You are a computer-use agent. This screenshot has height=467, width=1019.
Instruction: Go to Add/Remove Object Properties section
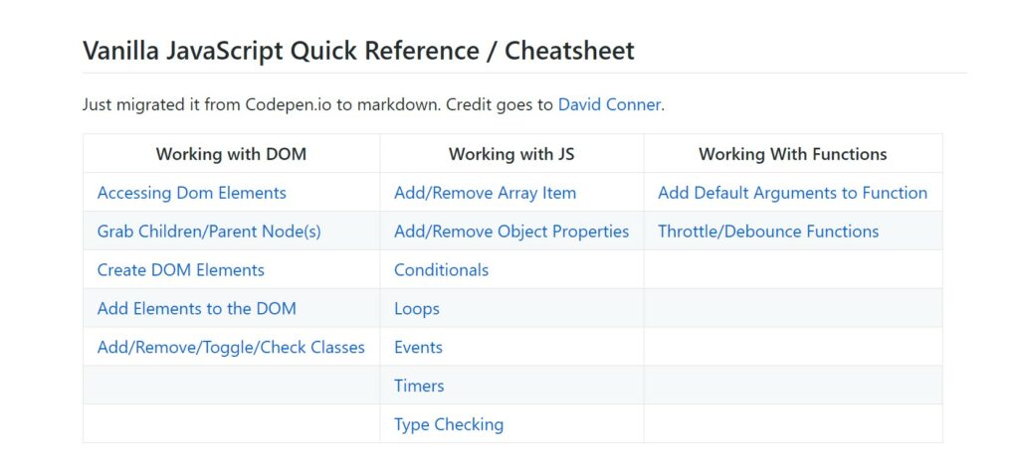click(x=511, y=232)
